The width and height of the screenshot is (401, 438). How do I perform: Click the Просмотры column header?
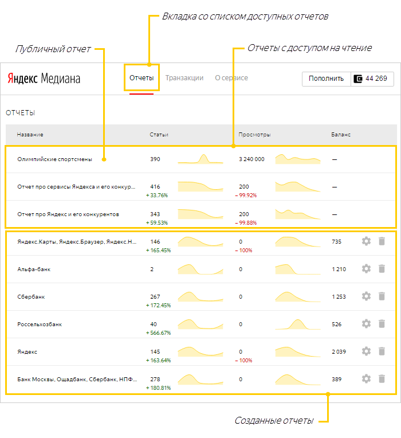click(x=254, y=135)
